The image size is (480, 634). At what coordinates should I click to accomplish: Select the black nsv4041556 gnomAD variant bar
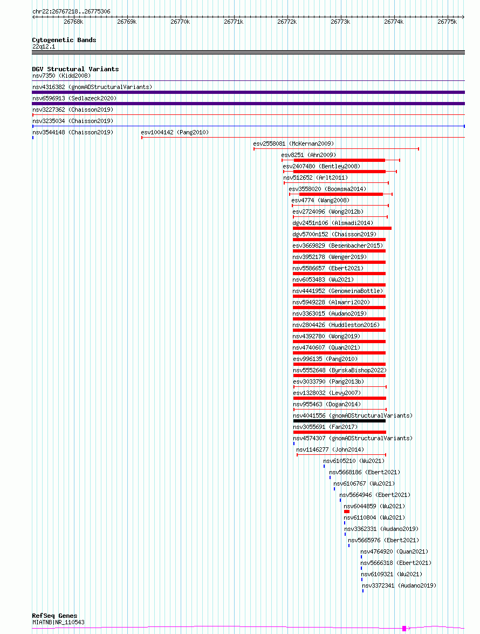click(x=339, y=421)
